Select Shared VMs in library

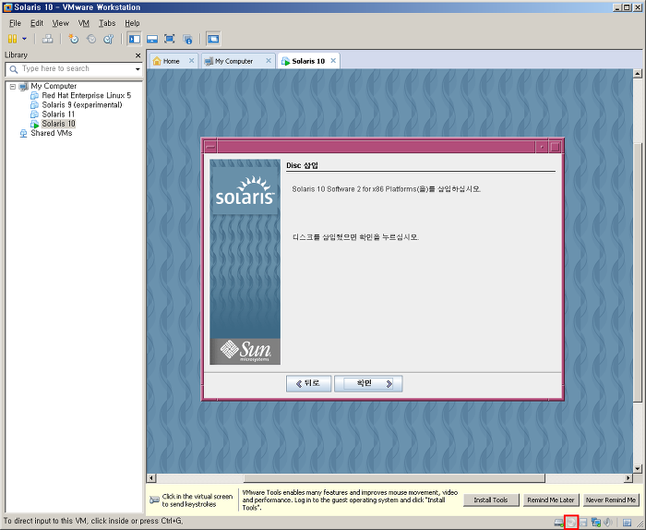coord(51,133)
